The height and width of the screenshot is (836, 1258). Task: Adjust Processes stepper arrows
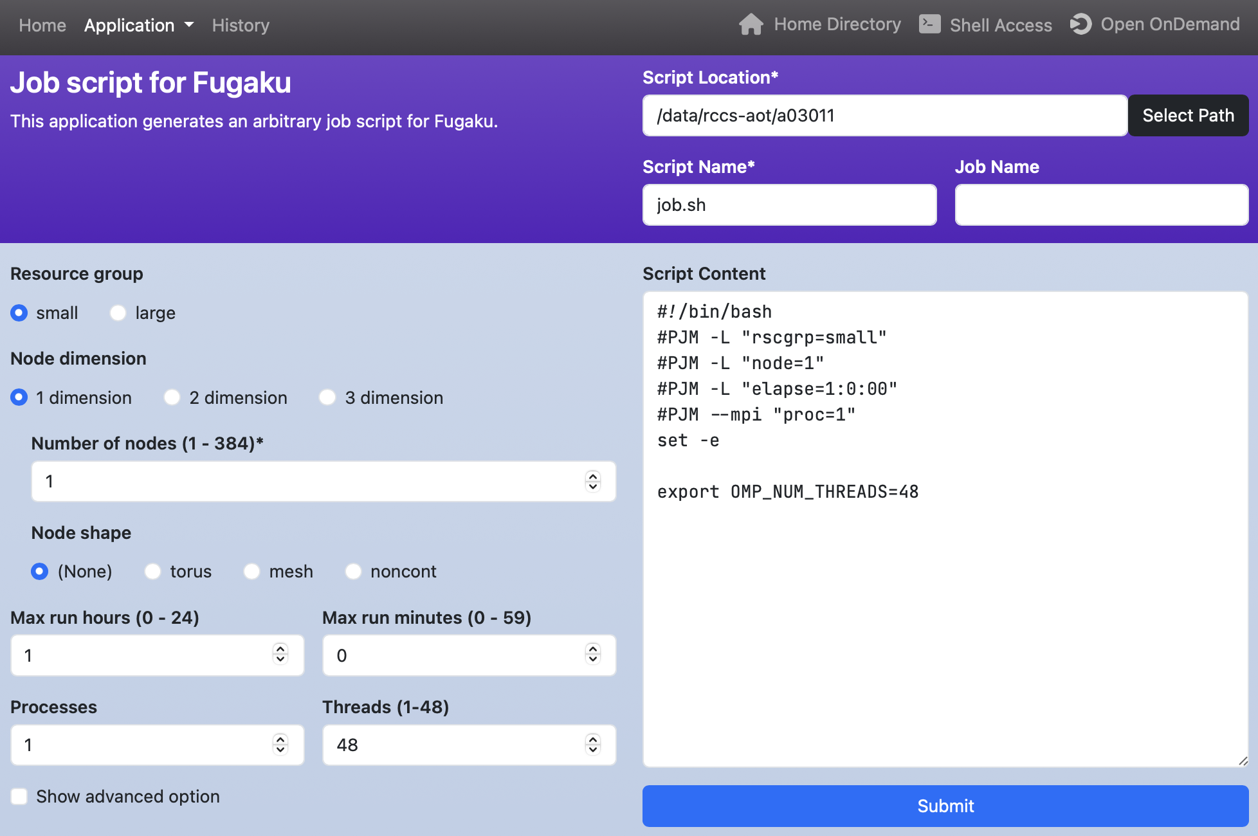(280, 745)
